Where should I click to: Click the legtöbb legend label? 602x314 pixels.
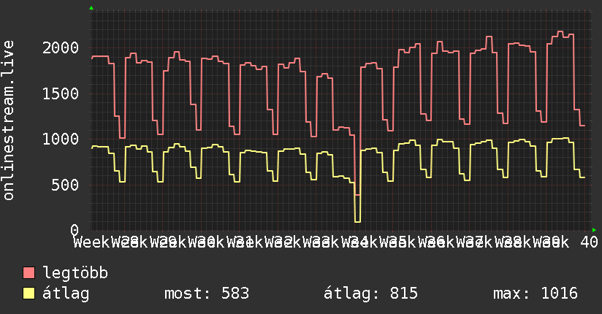pos(75,273)
